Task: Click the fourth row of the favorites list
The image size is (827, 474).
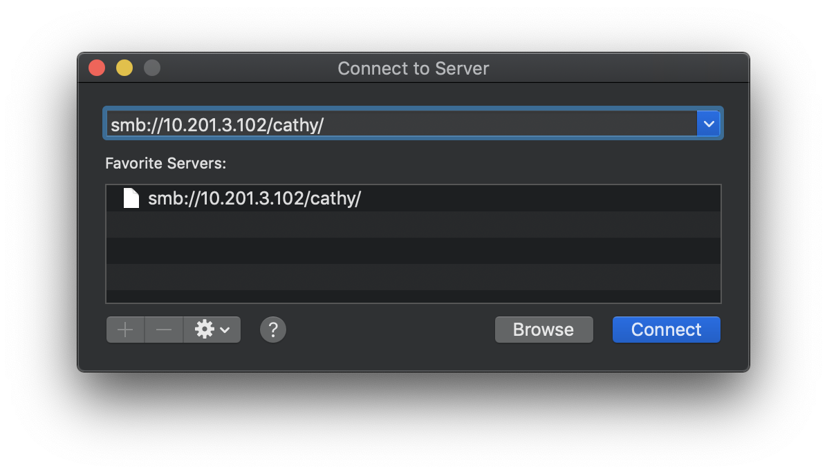Action: pos(413,277)
